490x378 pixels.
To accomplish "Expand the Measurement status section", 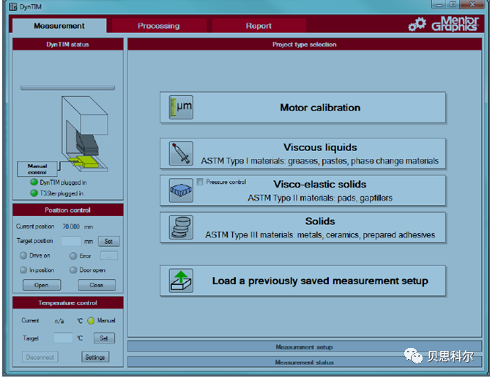I will tap(305, 362).
